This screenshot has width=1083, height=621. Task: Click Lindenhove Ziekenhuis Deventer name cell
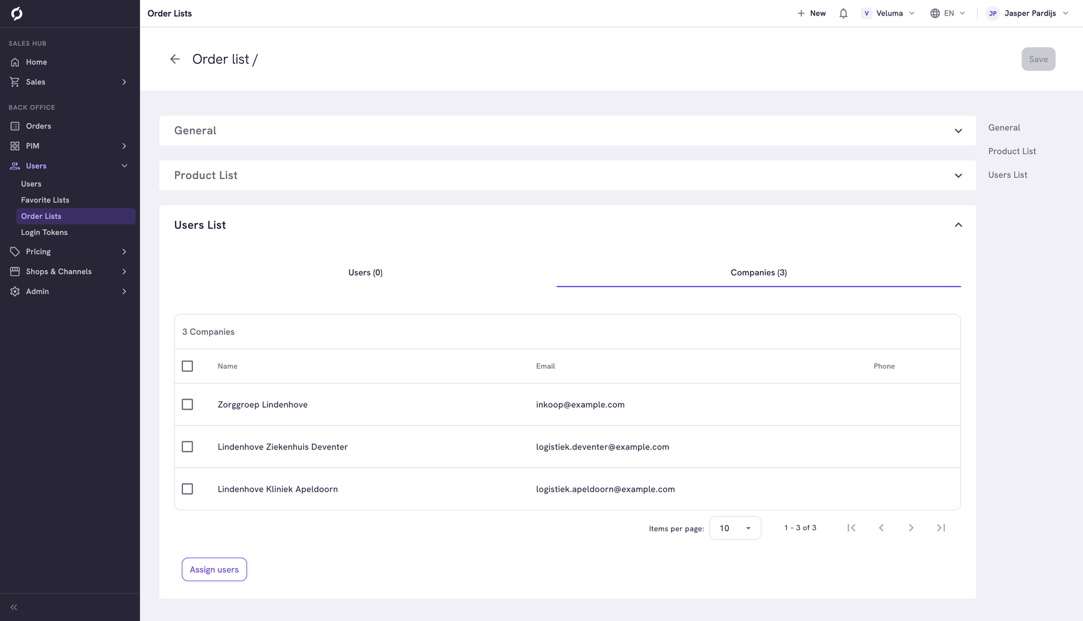(x=283, y=447)
